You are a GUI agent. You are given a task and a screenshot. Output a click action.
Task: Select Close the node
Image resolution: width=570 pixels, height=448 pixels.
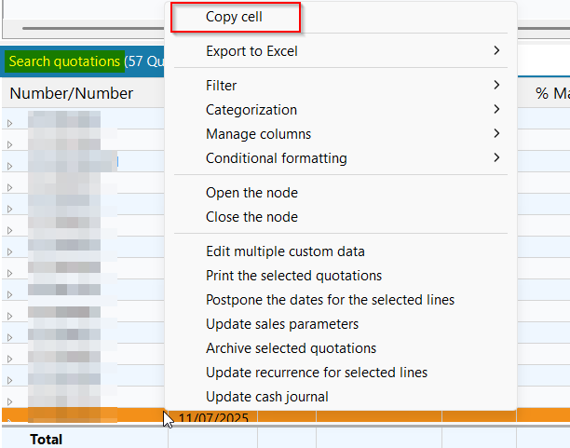(251, 217)
